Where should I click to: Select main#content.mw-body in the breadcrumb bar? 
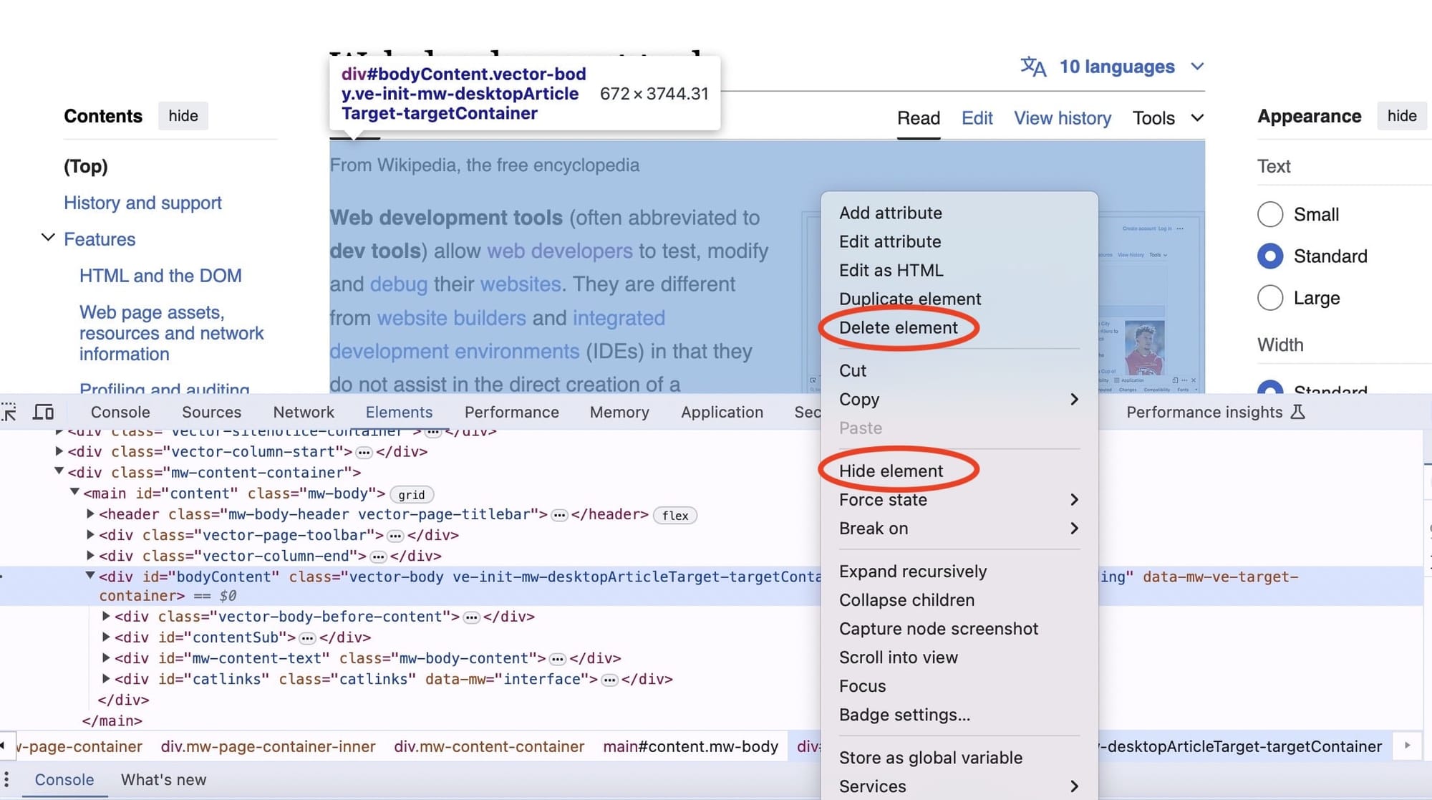pos(690,746)
